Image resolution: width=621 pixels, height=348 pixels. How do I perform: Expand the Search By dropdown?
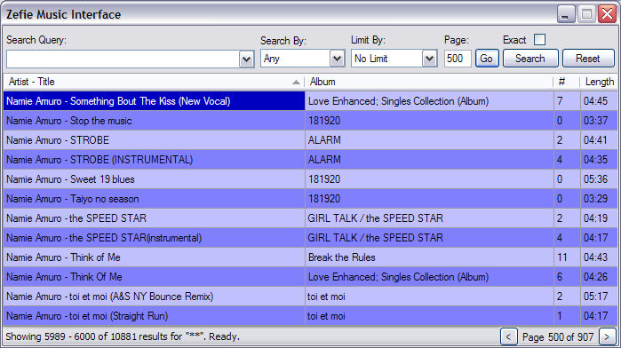click(337, 59)
